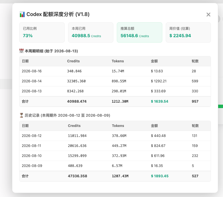Click the hourglass icon beside 历史记录
223x197 pixels.
click(21, 115)
